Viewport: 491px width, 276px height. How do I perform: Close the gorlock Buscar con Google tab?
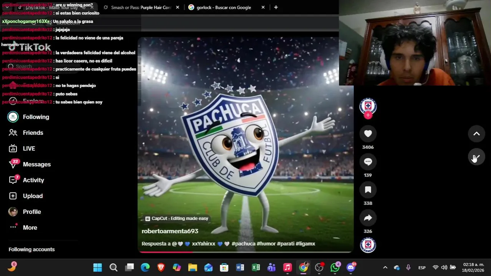pos(263,7)
